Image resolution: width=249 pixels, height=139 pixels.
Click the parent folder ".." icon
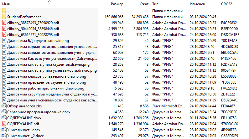(x=4, y=11)
